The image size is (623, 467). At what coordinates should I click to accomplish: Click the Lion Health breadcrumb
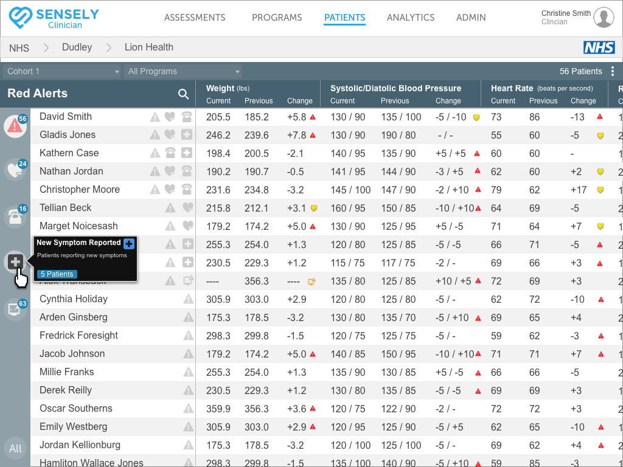click(149, 47)
